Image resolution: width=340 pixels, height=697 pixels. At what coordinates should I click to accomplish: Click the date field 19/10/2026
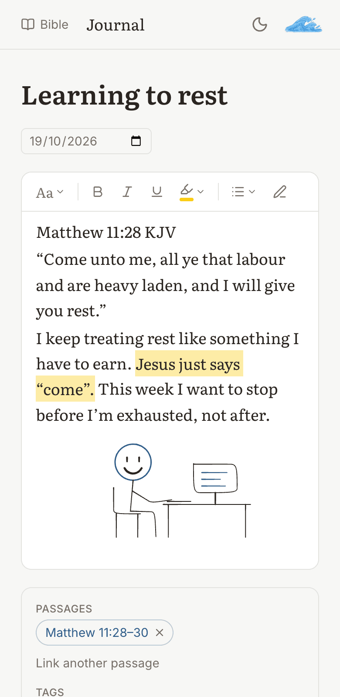(x=86, y=141)
